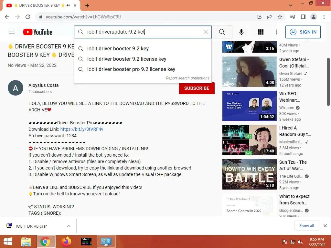Open the YouTube hamburger guide menu
Image resolution: width=331 pixels, height=248 pixels.
tap(12, 32)
